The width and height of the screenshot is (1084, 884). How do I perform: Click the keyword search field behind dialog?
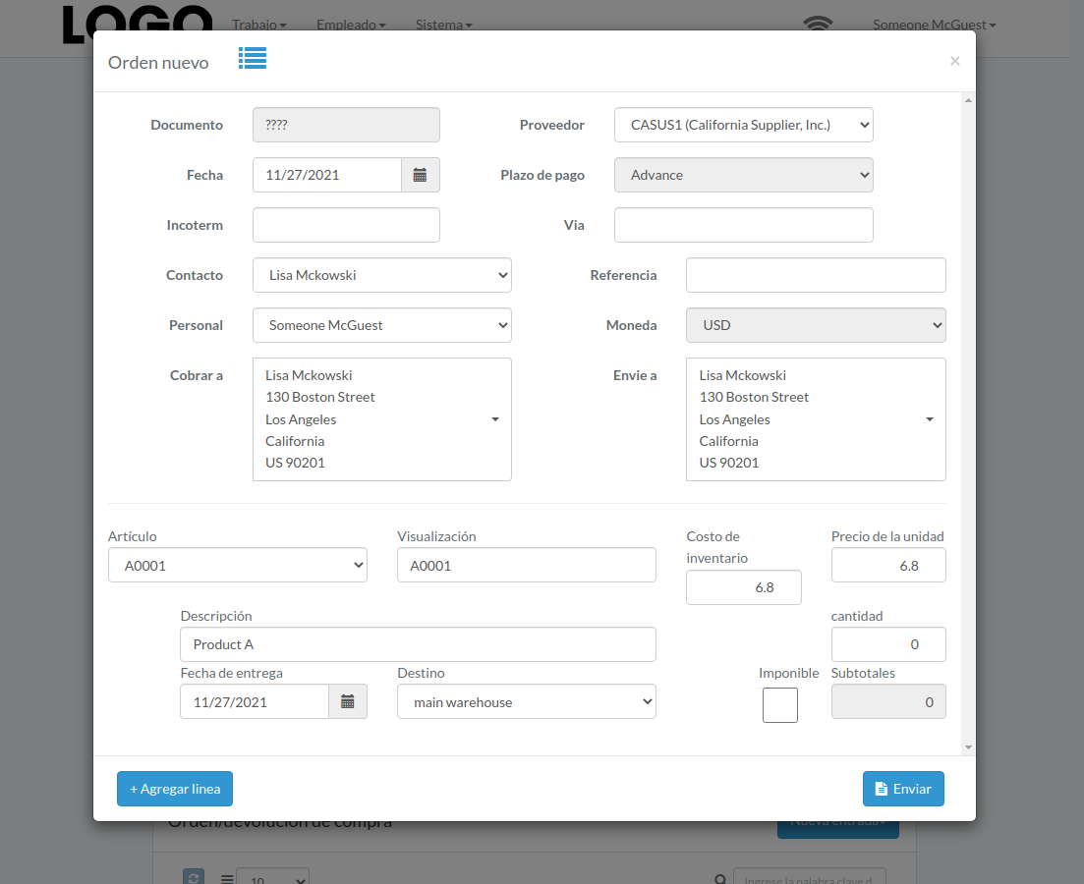pyautogui.click(x=809, y=877)
